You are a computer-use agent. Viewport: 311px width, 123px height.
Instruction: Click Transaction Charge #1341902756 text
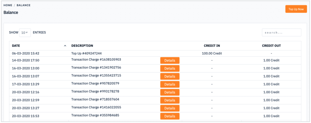[x=96, y=68]
